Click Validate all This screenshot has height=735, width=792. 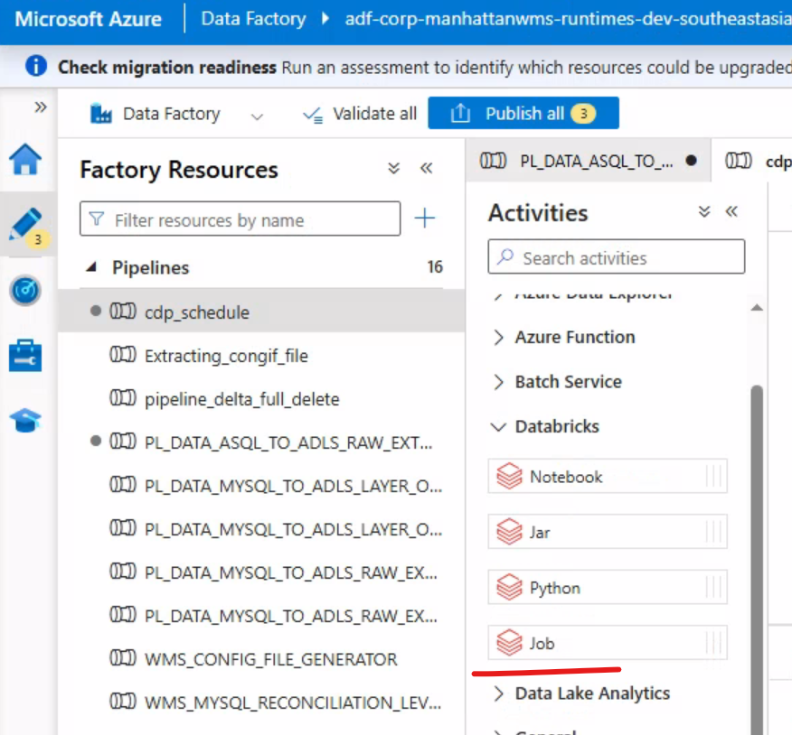(360, 114)
